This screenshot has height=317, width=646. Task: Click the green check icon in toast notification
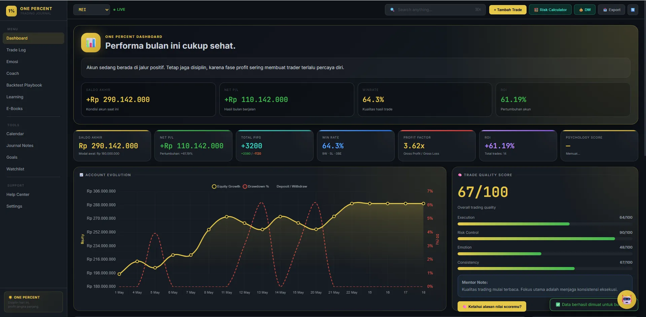(x=558, y=305)
